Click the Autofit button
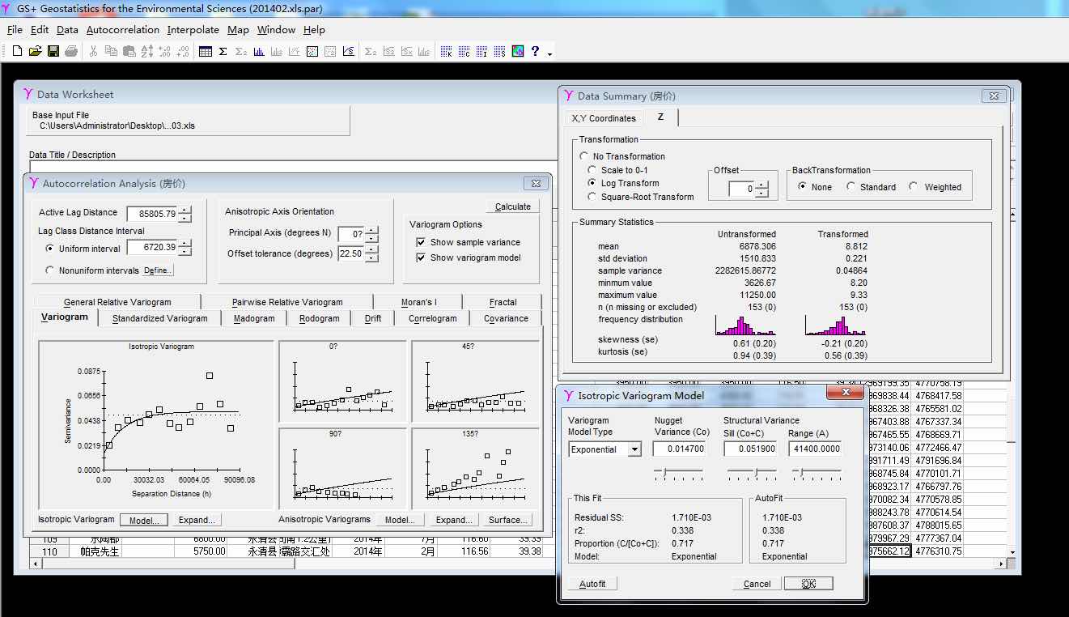Viewport: 1069px width, 617px height. [x=594, y=584]
